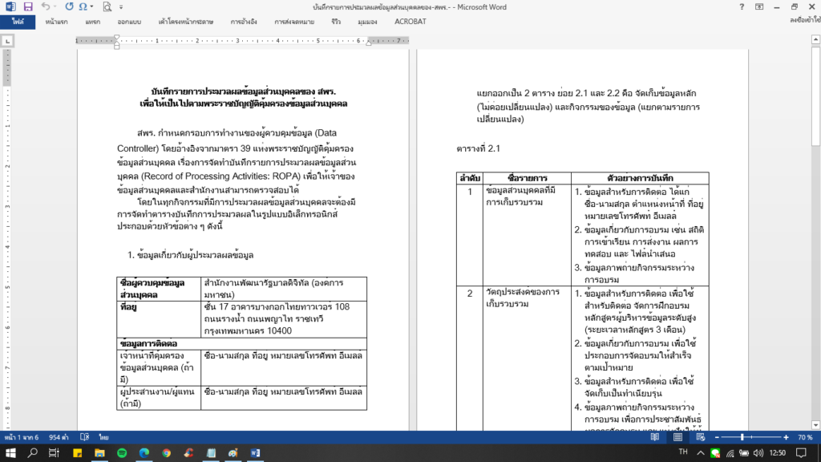Click the vertical scrollbar up arrow

coord(815,40)
